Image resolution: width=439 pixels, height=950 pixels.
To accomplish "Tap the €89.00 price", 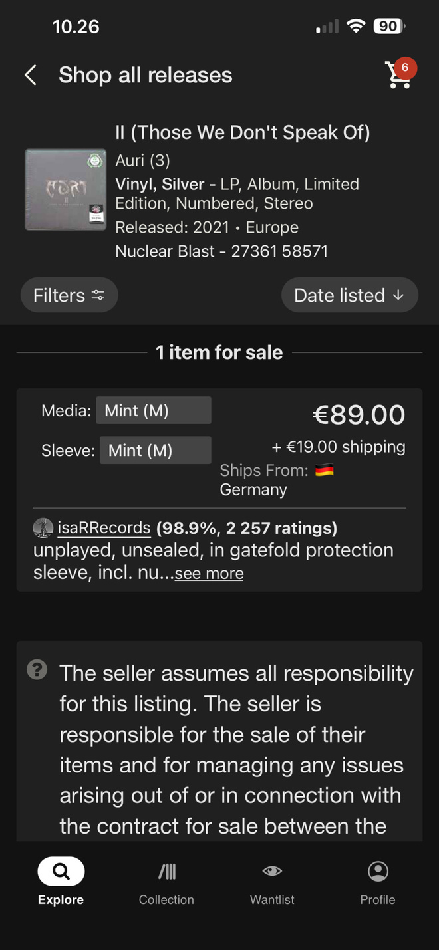I will coord(359,415).
